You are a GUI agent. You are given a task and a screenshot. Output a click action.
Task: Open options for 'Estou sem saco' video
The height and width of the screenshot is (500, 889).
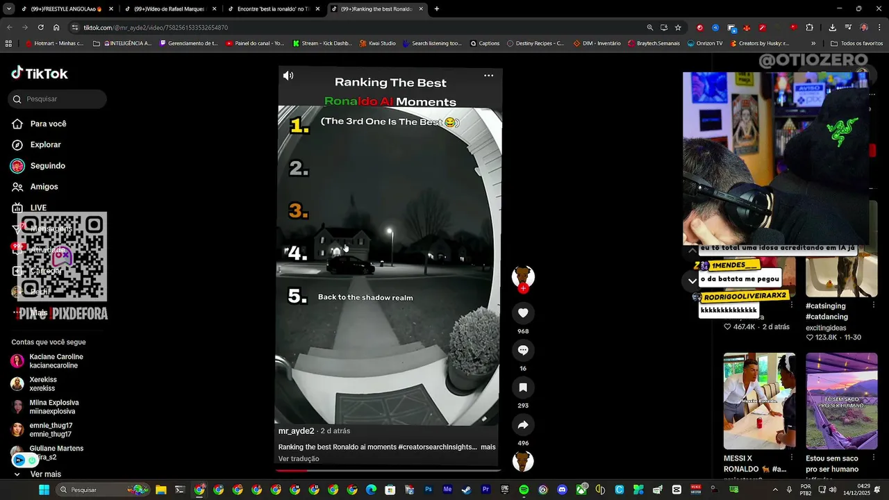coord(874,459)
